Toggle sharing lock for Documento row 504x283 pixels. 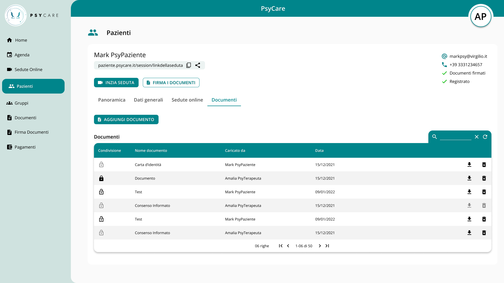[101, 178]
